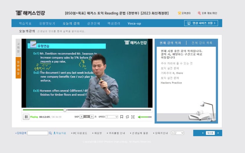Image resolution: width=245 pixels, height=153 pixels.
Task: Click the 고객센터 telephone icon
Action: click(x=179, y=13)
